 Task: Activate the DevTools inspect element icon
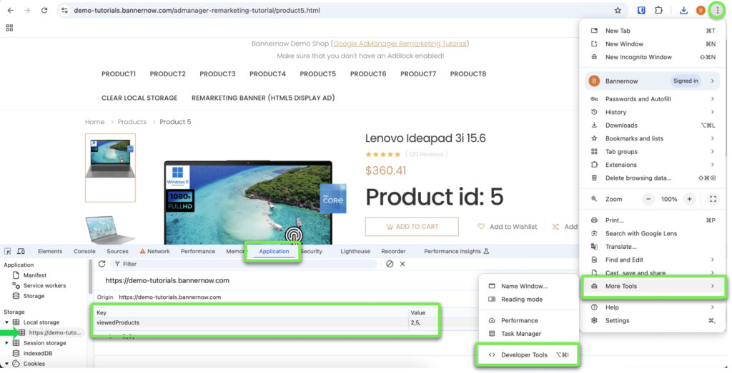coord(7,251)
